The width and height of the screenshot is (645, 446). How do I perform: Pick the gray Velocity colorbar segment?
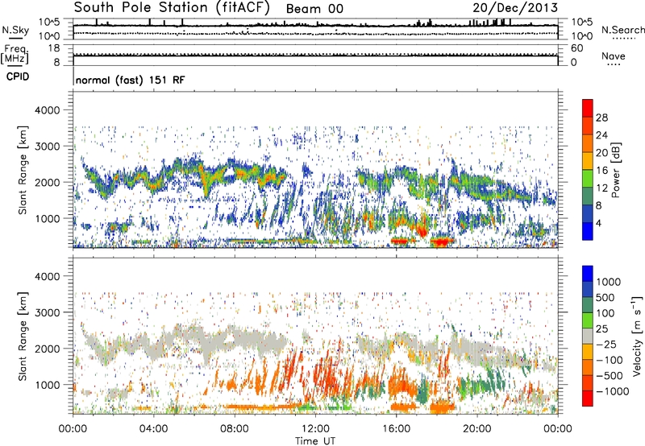588,337
